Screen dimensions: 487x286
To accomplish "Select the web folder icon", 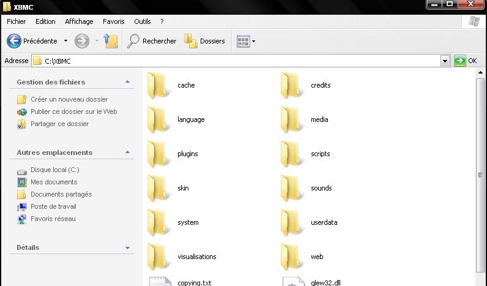I will (292, 257).
